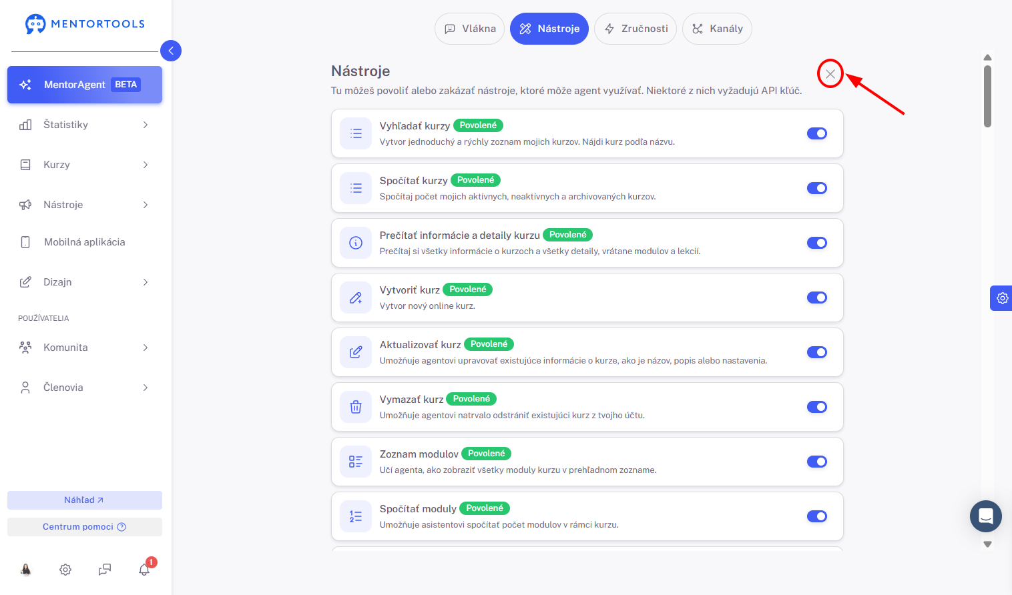
Task: Open the Centrum pomoci link
Action: click(x=85, y=527)
